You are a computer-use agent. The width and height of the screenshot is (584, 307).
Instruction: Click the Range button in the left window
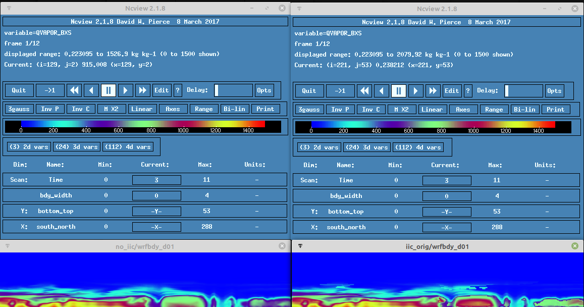pyautogui.click(x=203, y=109)
